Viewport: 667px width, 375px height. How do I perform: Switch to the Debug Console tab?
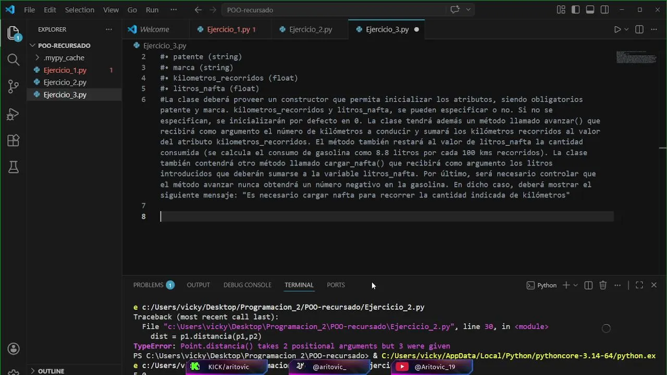(248, 285)
